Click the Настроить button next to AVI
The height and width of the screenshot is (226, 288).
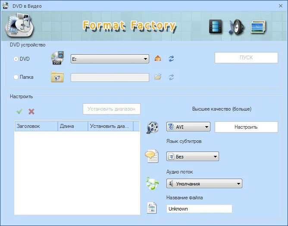click(246, 127)
